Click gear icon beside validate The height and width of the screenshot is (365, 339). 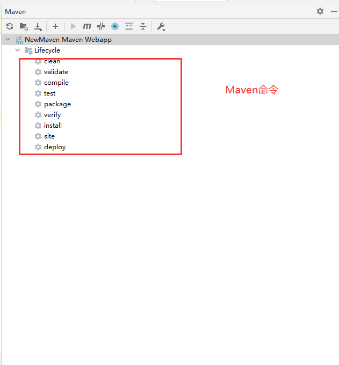click(x=38, y=72)
